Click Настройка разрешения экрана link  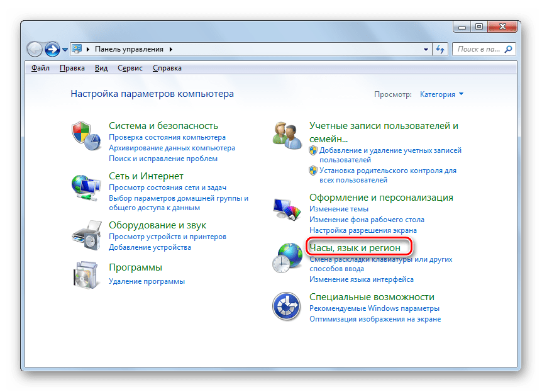tap(363, 230)
